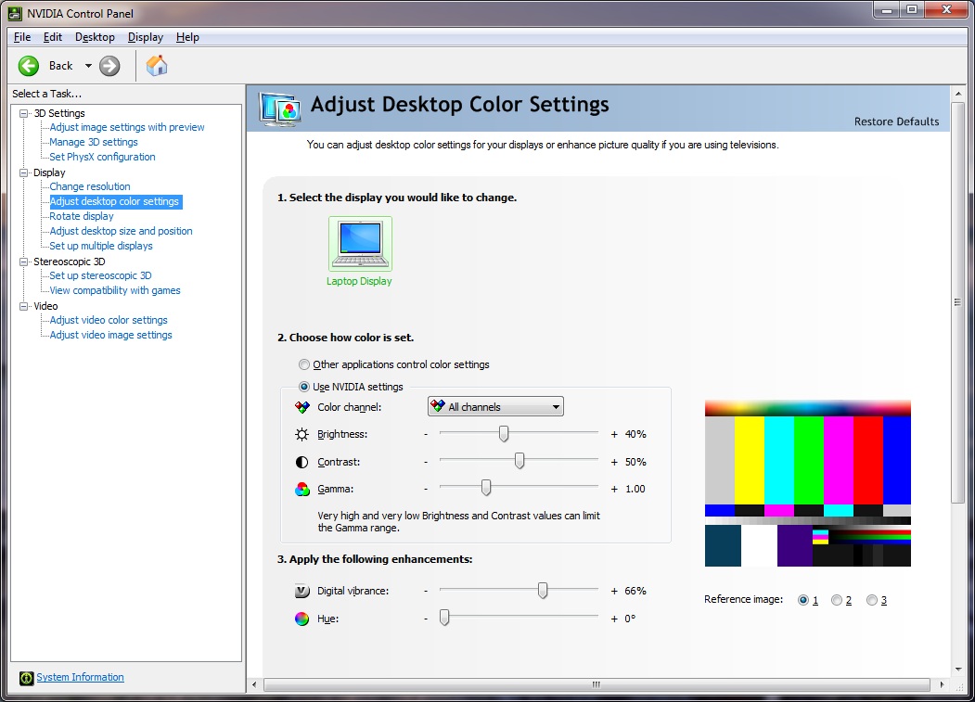This screenshot has height=702, width=975.
Task: Open the Desktop menu
Action: click(x=96, y=37)
